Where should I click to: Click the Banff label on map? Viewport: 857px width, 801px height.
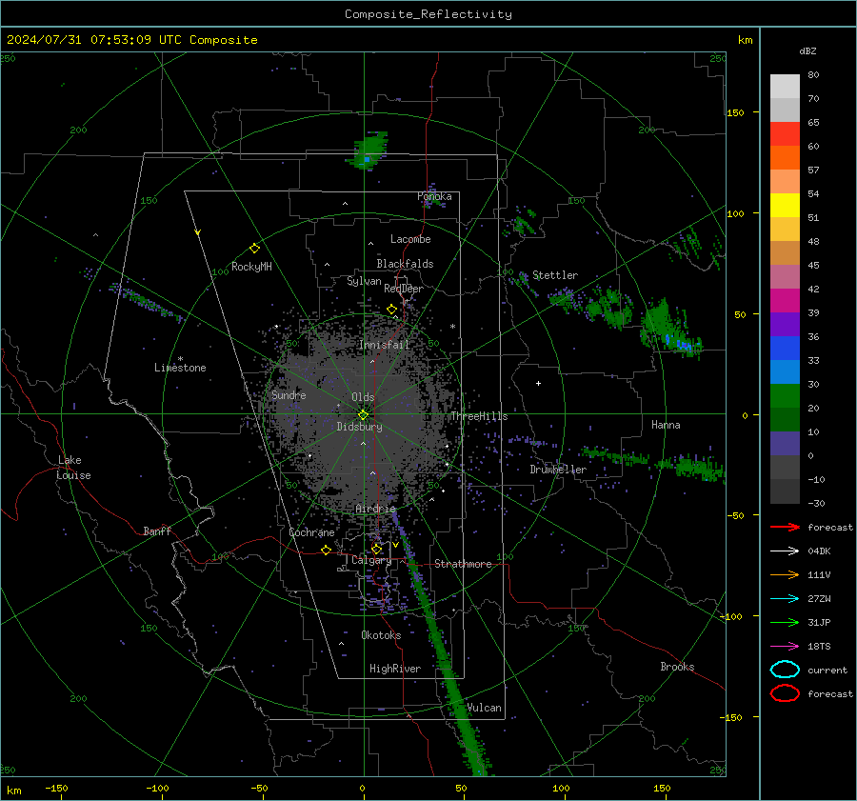157,531
